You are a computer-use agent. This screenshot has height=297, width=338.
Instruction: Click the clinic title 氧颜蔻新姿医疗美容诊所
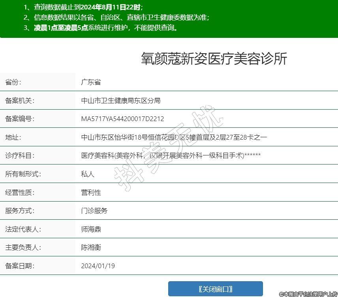click(214, 59)
